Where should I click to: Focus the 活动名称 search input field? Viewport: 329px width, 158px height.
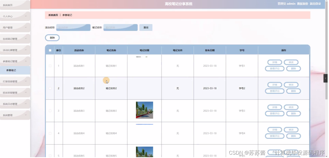73,28
